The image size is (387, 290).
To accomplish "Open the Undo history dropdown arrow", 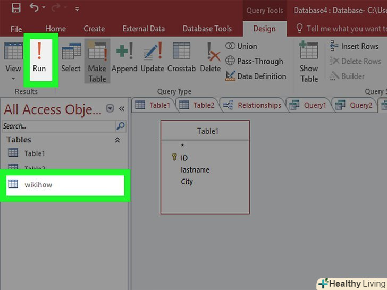I will pos(44,7).
